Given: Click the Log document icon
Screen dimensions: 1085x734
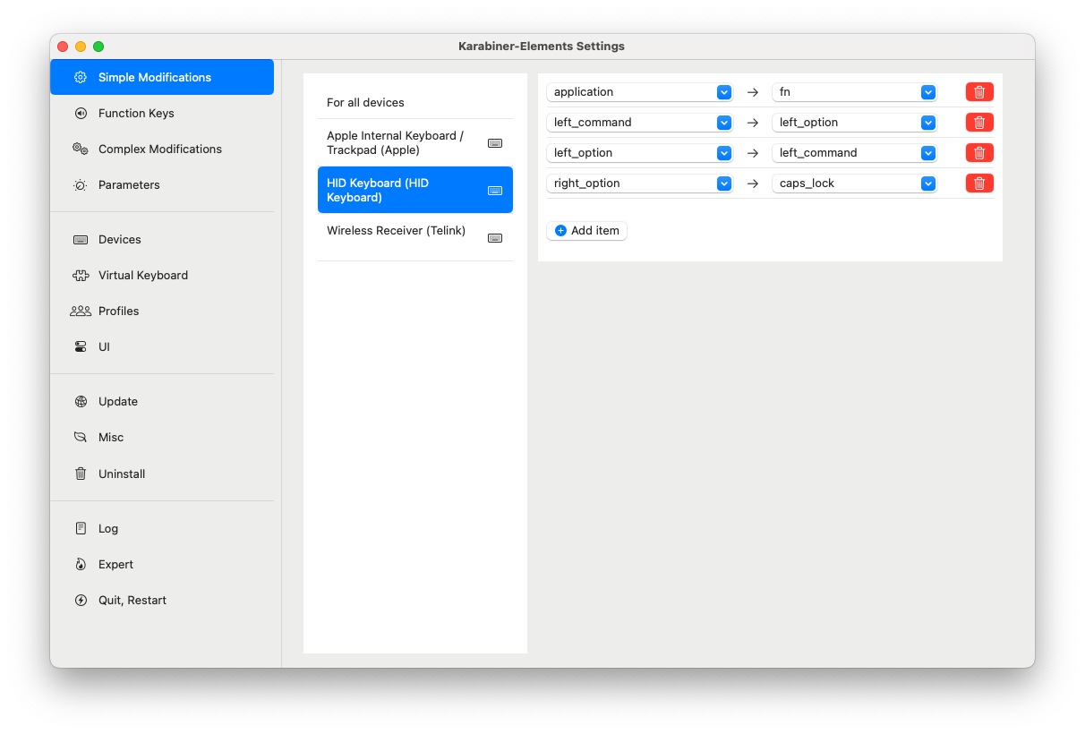Looking at the screenshot, I should 81,528.
